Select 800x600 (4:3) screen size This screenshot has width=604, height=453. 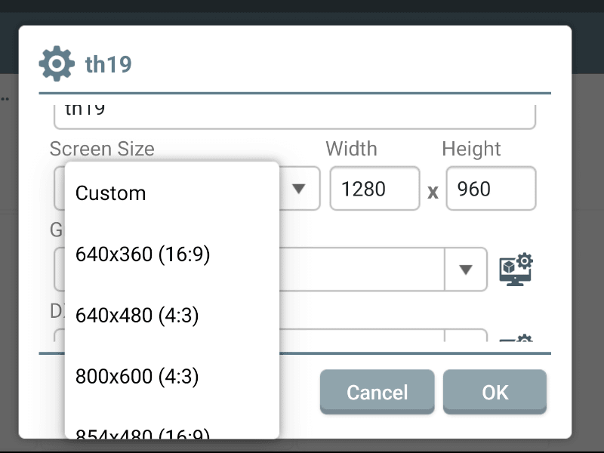pyautogui.click(x=137, y=376)
